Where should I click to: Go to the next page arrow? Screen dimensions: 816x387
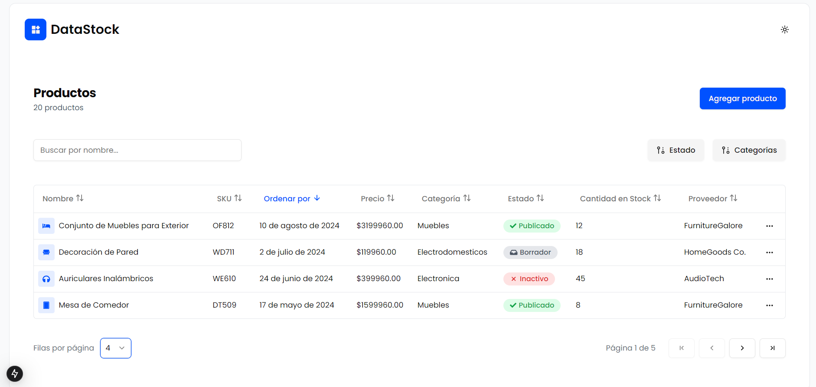click(742, 348)
